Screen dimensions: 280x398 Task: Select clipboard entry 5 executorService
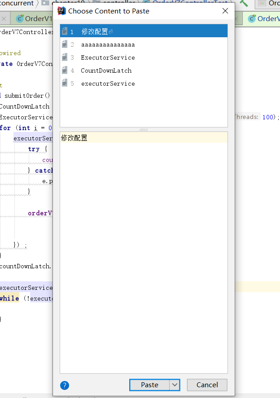[x=144, y=83]
